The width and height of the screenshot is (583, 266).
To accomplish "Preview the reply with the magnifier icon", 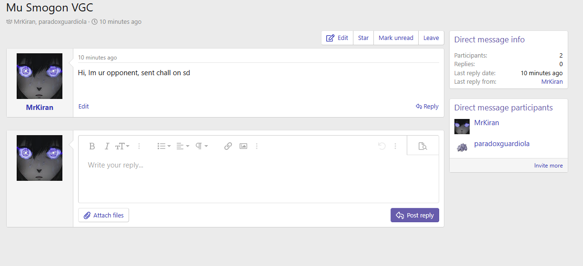I will click(x=422, y=146).
